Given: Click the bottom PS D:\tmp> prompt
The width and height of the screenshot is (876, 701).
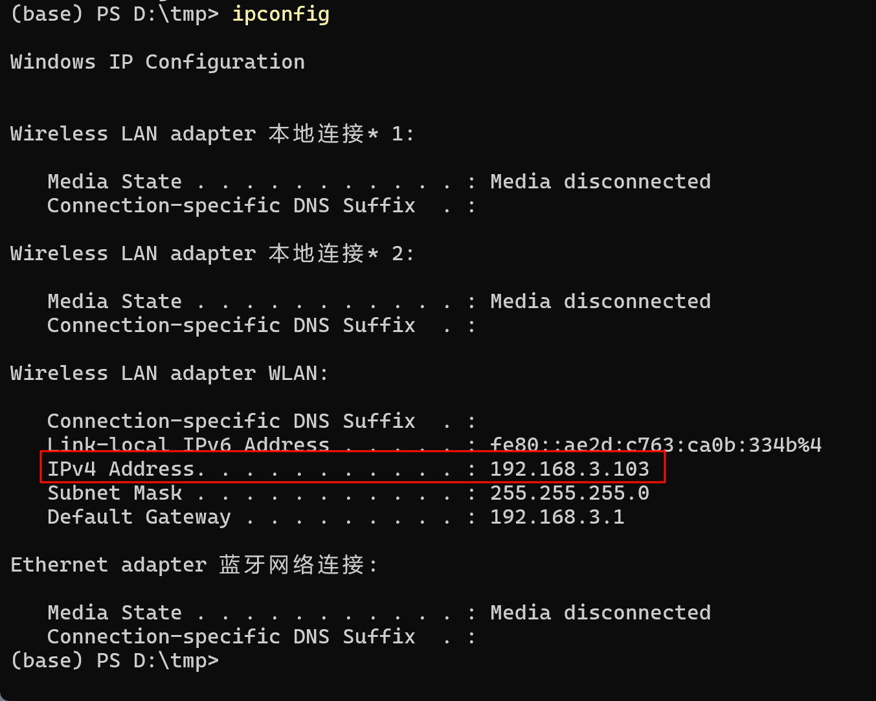Looking at the screenshot, I should (x=115, y=661).
